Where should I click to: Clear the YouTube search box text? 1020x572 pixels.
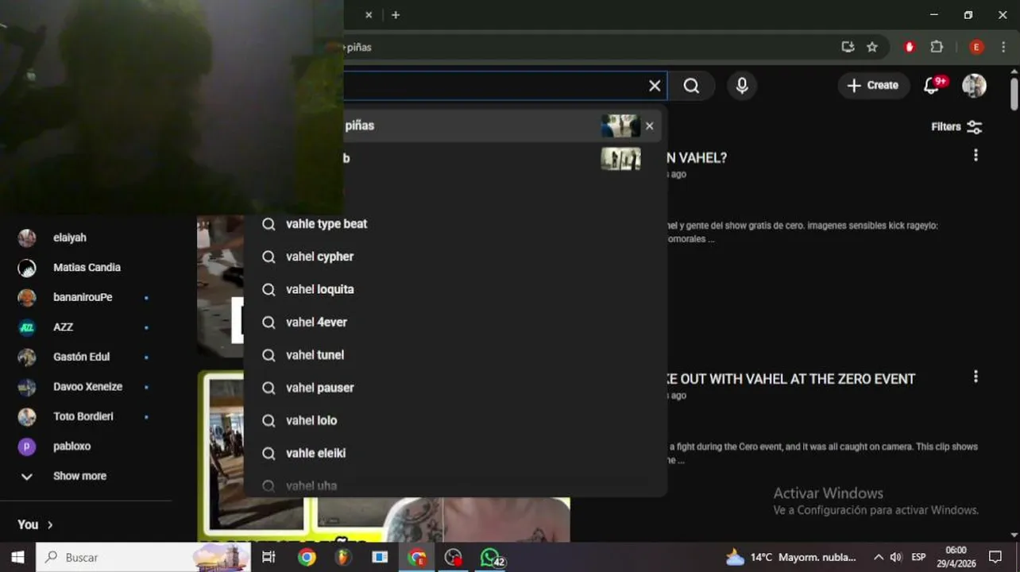coord(655,86)
